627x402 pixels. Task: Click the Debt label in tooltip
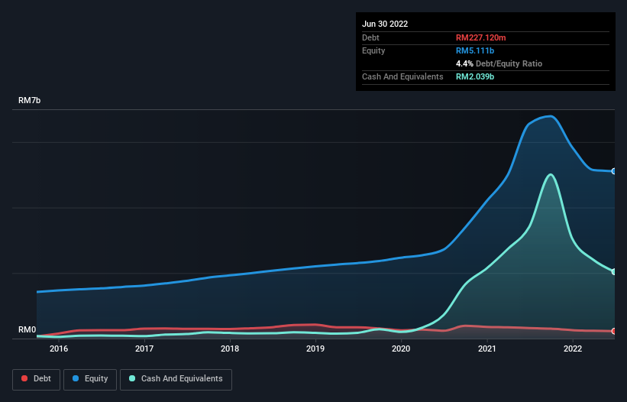coord(370,37)
